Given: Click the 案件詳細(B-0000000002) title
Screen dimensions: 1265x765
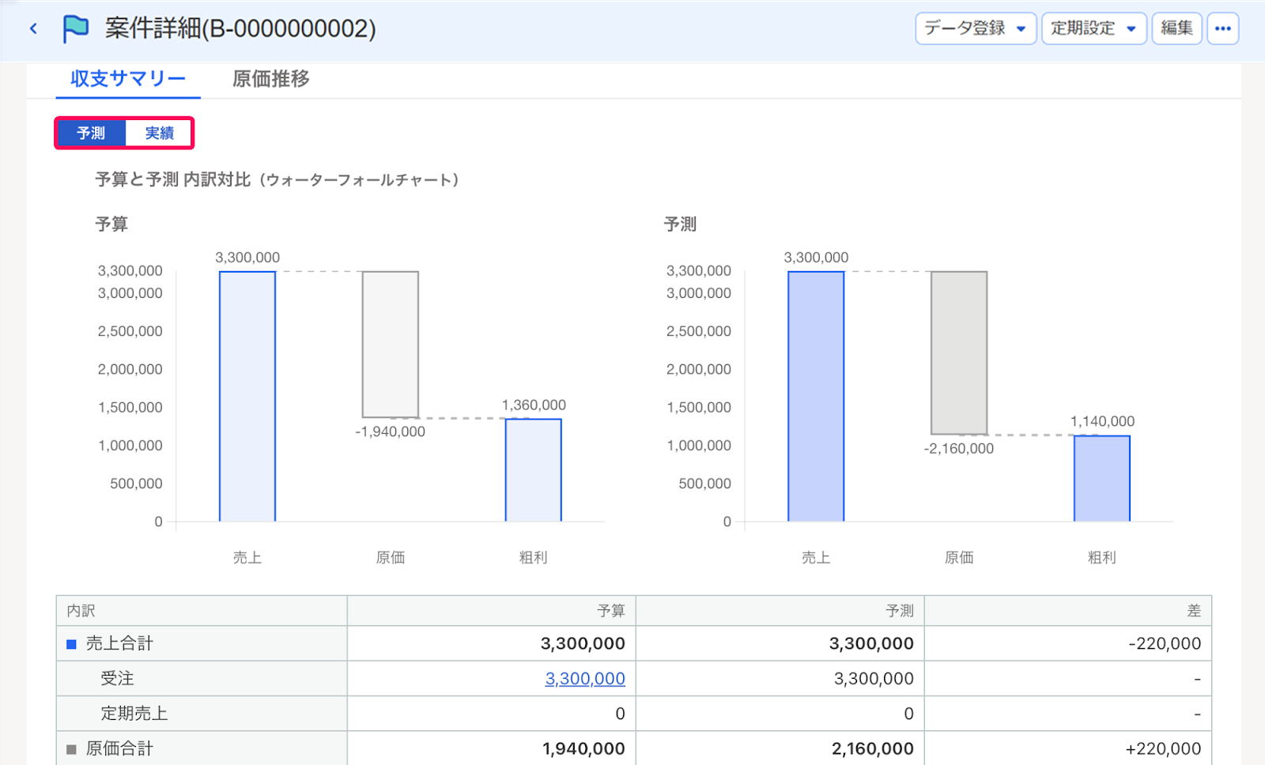Looking at the screenshot, I should [240, 28].
